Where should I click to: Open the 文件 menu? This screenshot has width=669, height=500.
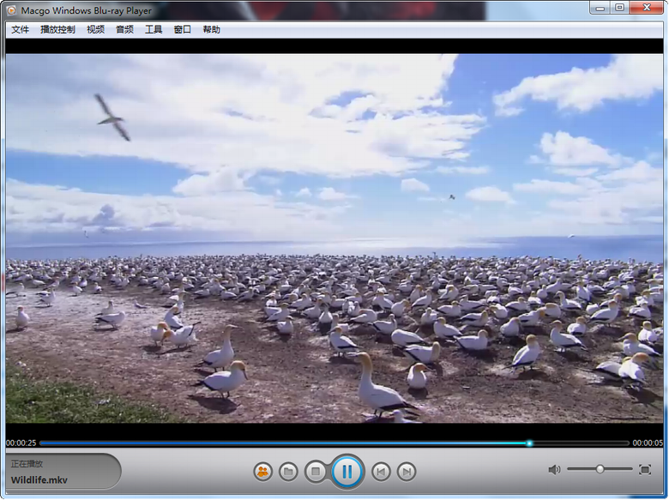click(x=20, y=29)
